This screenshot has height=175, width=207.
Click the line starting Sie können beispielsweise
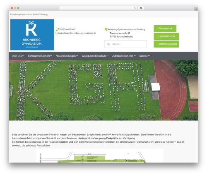pyautogui.click(x=98, y=142)
